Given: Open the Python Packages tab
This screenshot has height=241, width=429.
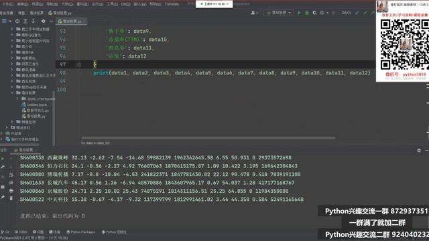Looking at the screenshot, I should point(80,232).
